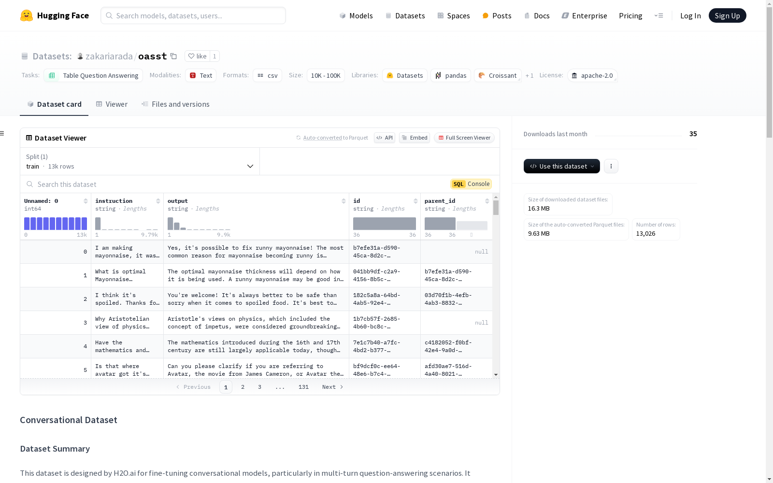Open the Embed button
The height and width of the screenshot is (483, 773).
(x=415, y=138)
